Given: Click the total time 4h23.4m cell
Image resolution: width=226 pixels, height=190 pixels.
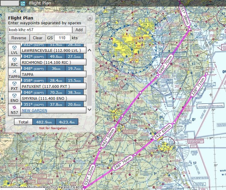Looking at the screenshot, I should coord(67,122).
